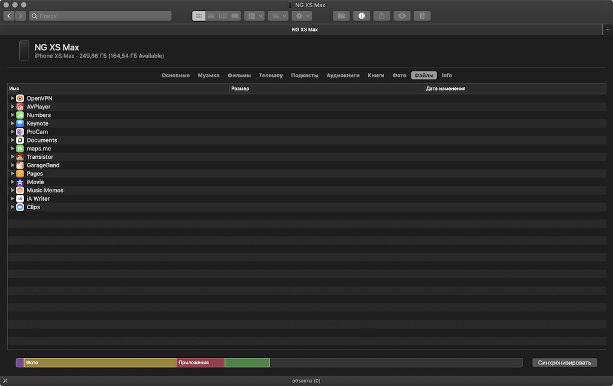Image resolution: width=613 pixels, height=386 pixels.
Task: Click the Documents app icon
Action: [x=20, y=140]
